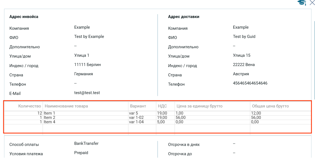This screenshot has height=162, width=315.
Task: Click the 56,00 unit price cell
Action: pos(181,118)
